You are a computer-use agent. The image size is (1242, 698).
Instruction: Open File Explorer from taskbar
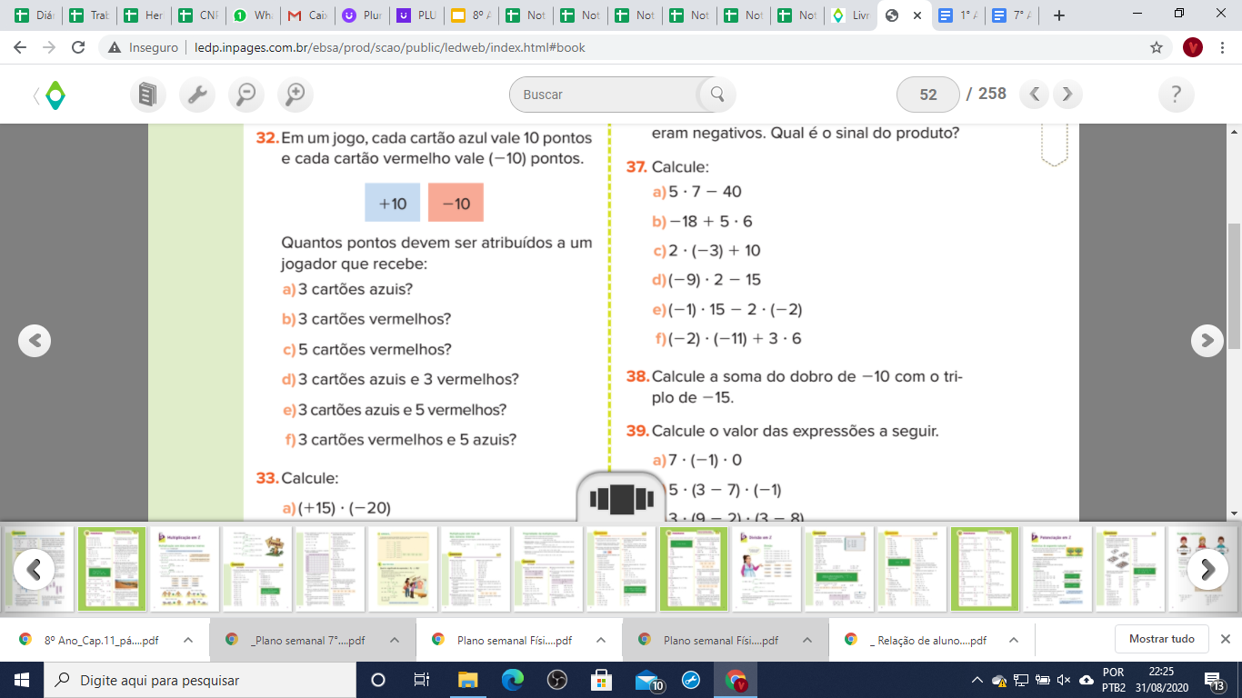click(467, 680)
